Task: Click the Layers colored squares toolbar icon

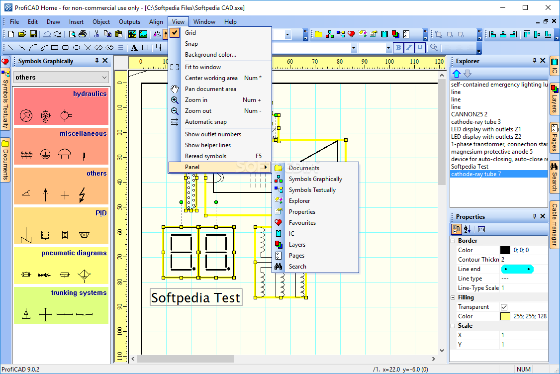Action: (395, 34)
